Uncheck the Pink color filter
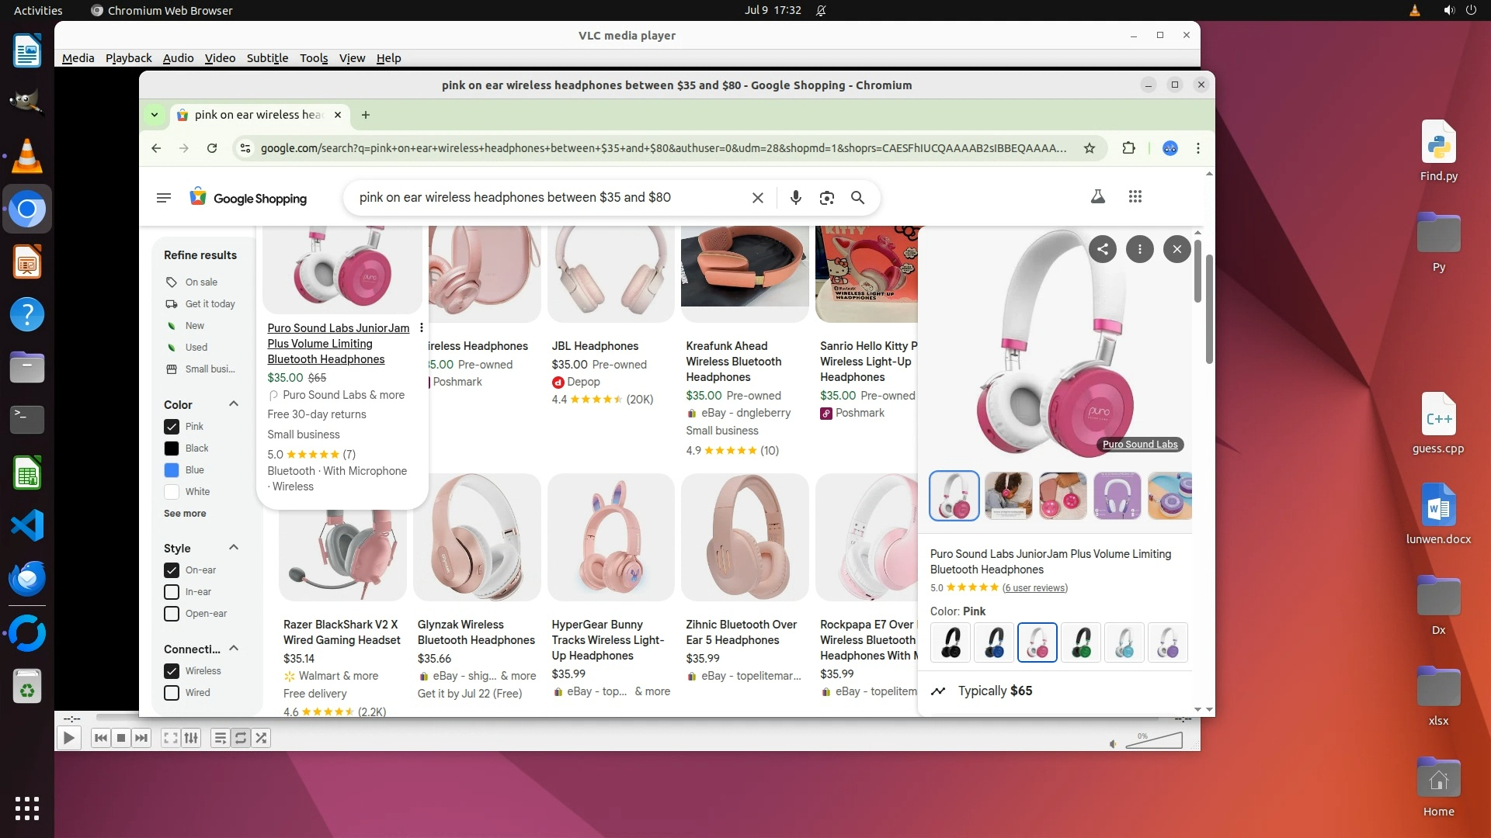Screen dimensions: 1491x838 point(172,427)
